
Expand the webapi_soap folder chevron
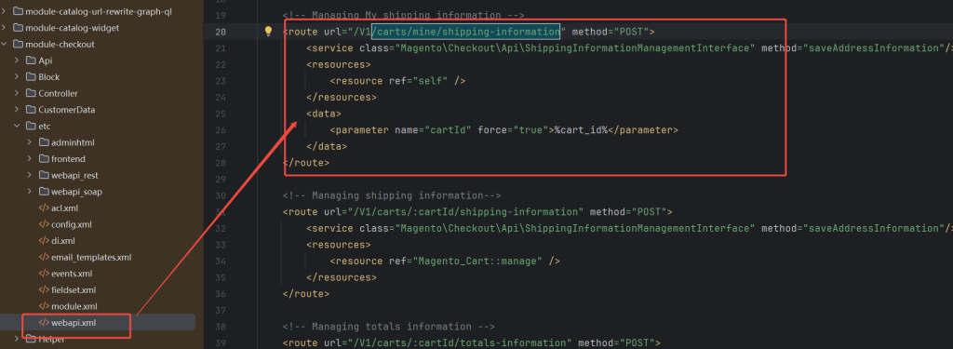point(30,192)
